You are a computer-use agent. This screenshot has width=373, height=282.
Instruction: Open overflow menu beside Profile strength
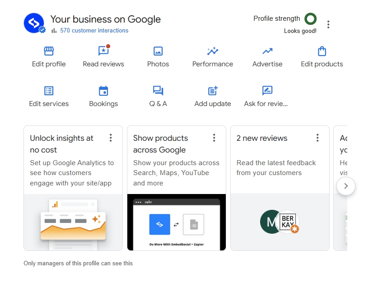coord(328,25)
